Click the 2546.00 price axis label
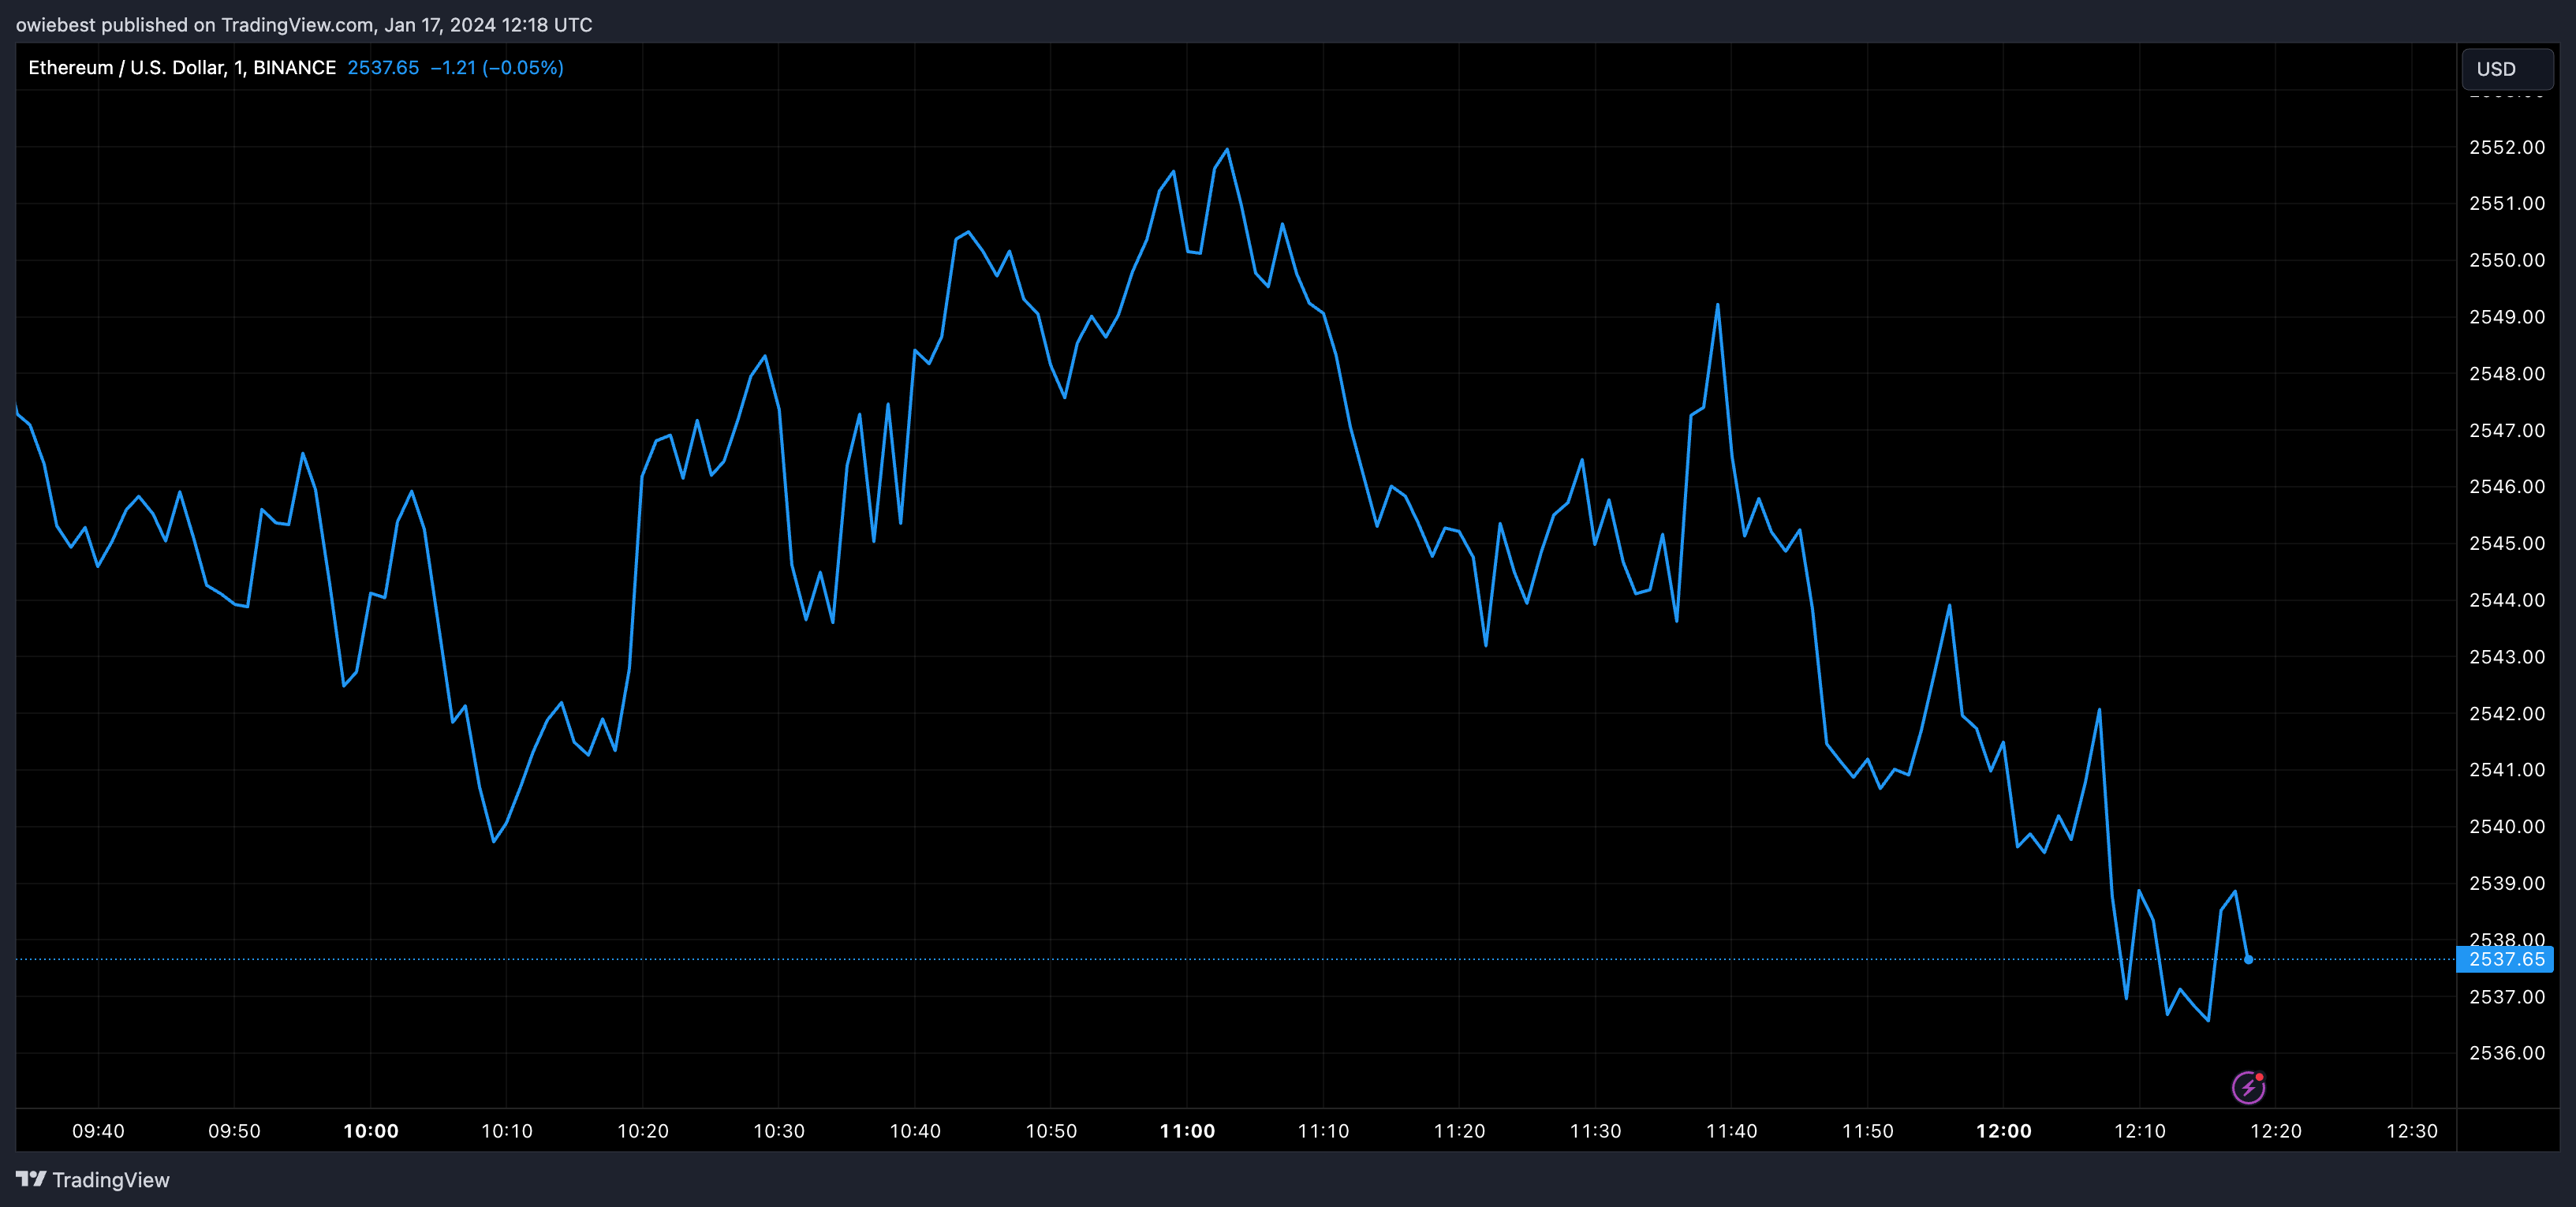2576x1207 pixels. [2507, 487]
